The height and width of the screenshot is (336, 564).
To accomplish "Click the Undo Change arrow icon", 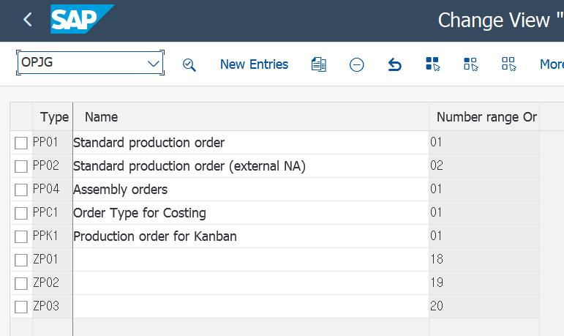I will [x=395, y=64].
